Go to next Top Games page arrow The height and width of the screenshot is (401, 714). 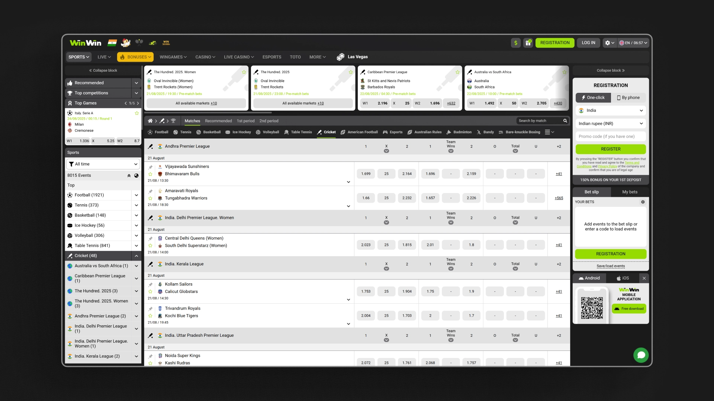coord(138,104)
